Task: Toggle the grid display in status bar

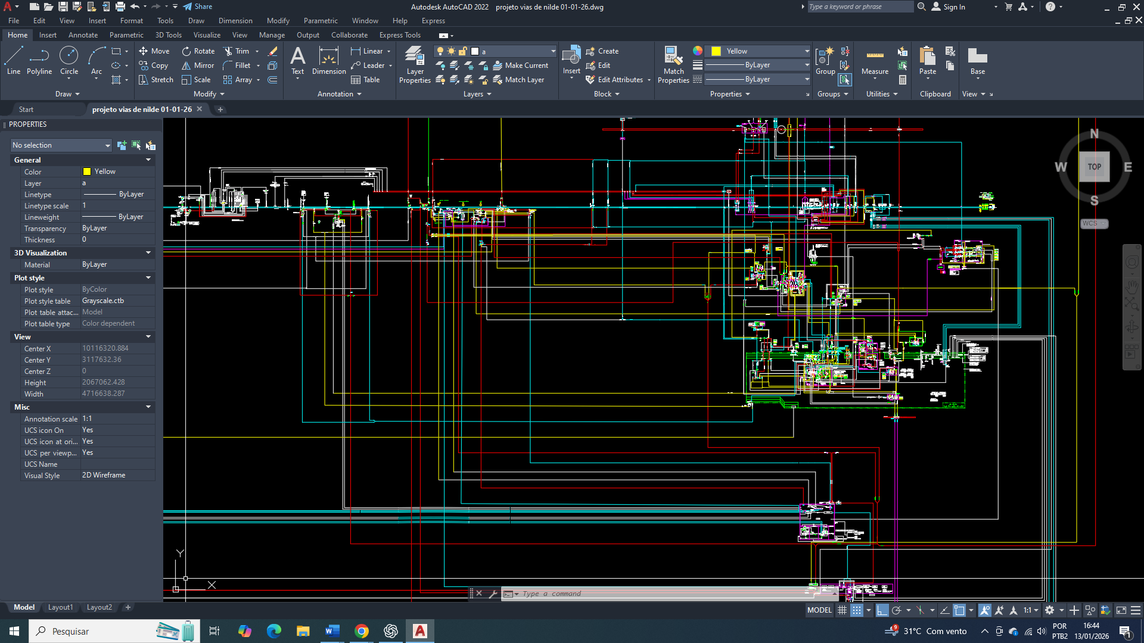Action: [842, 610]
